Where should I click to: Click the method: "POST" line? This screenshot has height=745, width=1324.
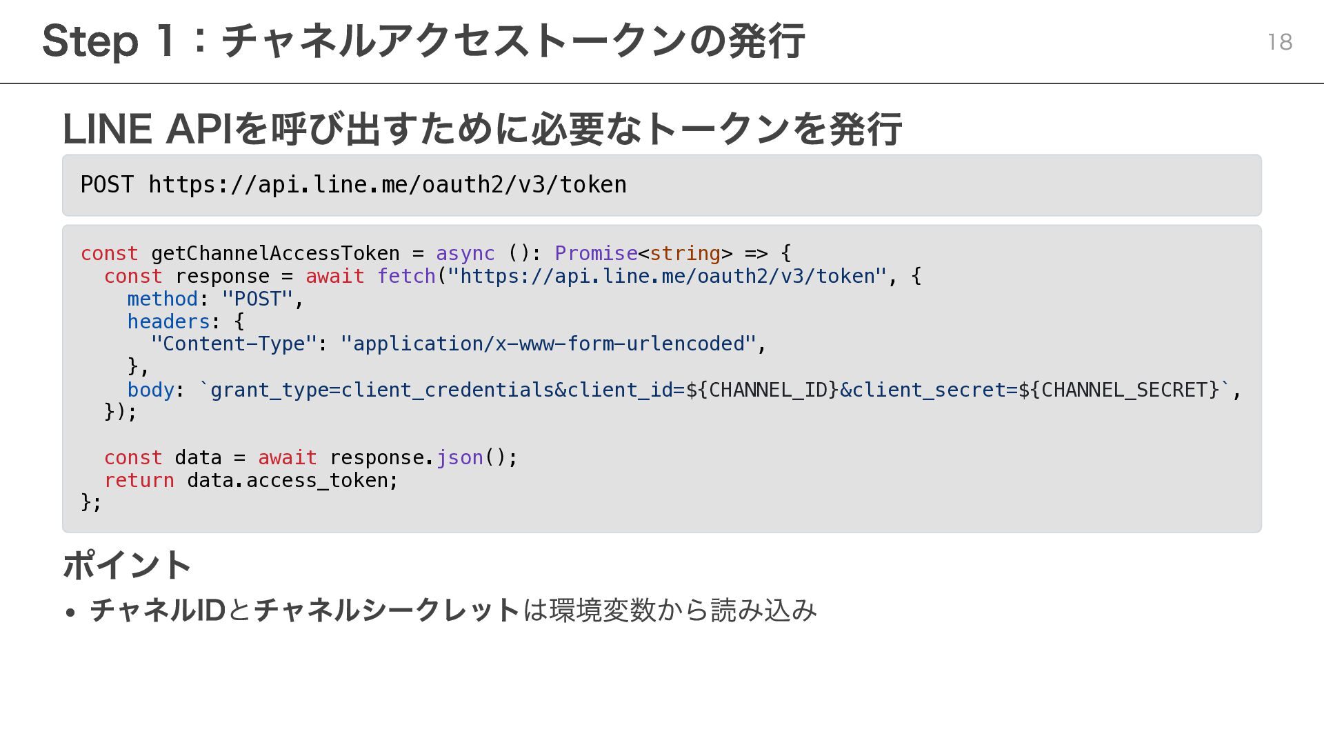pyautogui.click(x=214, y=299)
